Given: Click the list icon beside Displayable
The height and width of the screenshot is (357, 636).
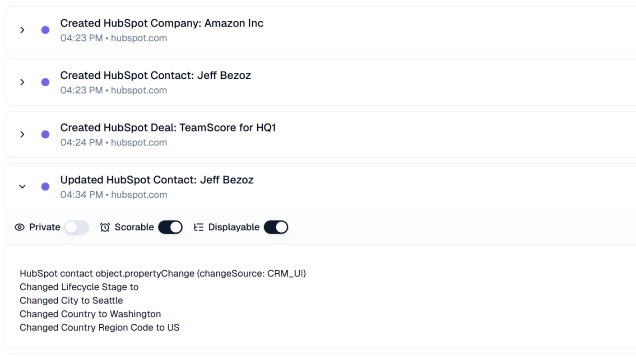Looking at the screenshot, I should tap(199, 227).
